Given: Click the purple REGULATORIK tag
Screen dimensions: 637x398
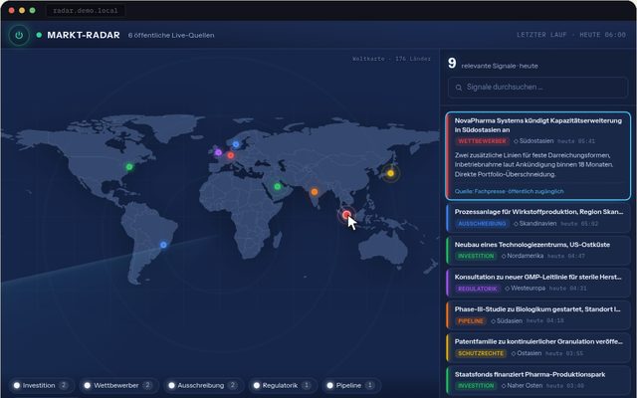Looking at the screenshot, I should (478, 289).
